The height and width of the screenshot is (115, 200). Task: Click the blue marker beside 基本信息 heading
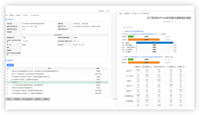pos(6,19)
